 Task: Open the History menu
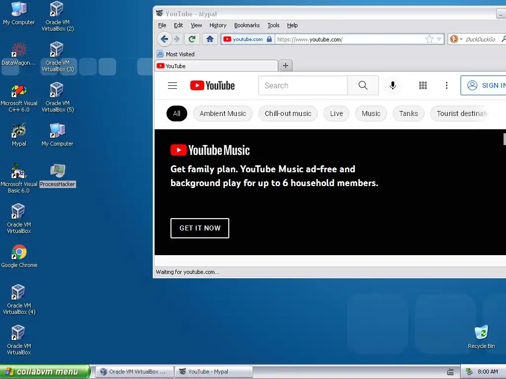(218, 25)
